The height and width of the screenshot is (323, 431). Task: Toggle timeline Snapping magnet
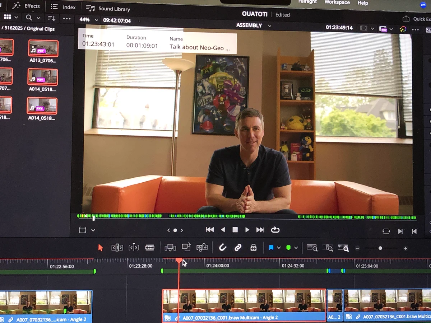click(223, 247)
